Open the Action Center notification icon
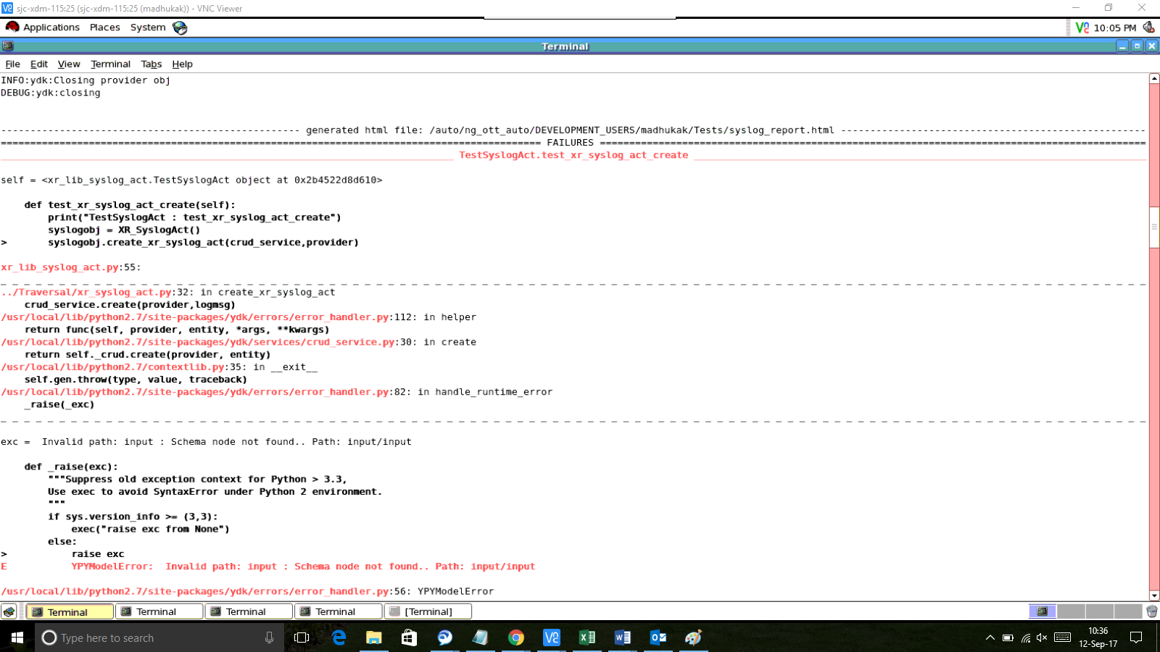Viewport: 1160px width, 652px height. click(x=1138, y=638)
